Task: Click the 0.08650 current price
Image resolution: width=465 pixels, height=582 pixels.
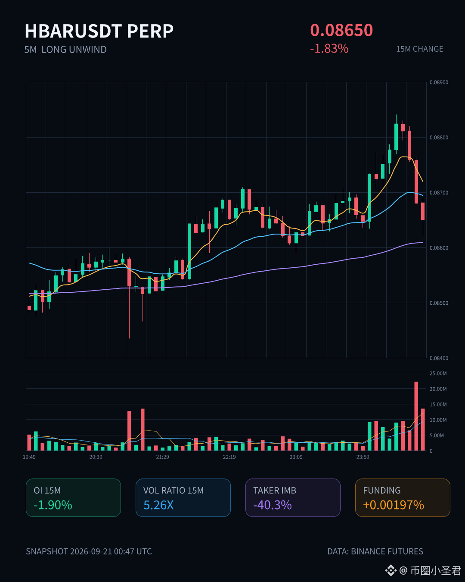Action: coord(341,30)
